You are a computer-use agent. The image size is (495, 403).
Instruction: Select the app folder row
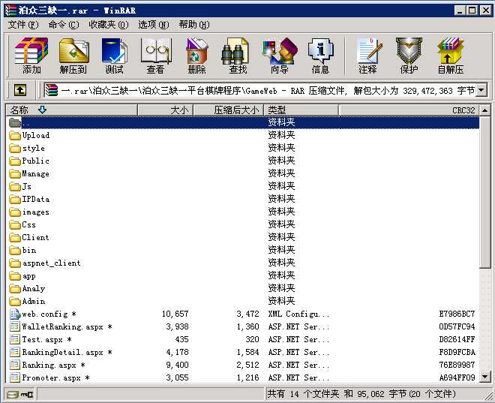242,275
